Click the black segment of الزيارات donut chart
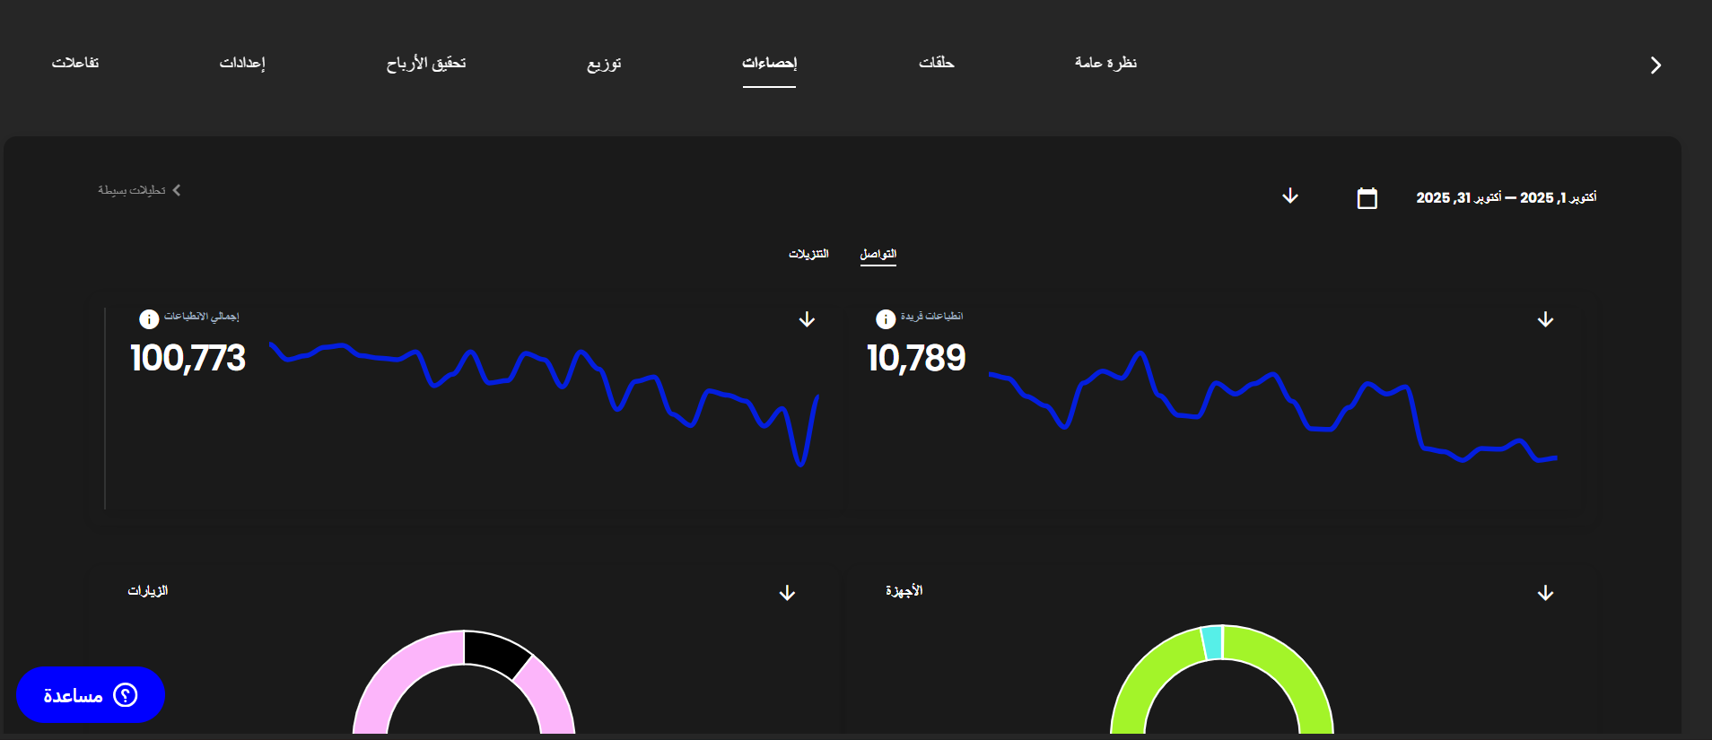 pos(495,652)
